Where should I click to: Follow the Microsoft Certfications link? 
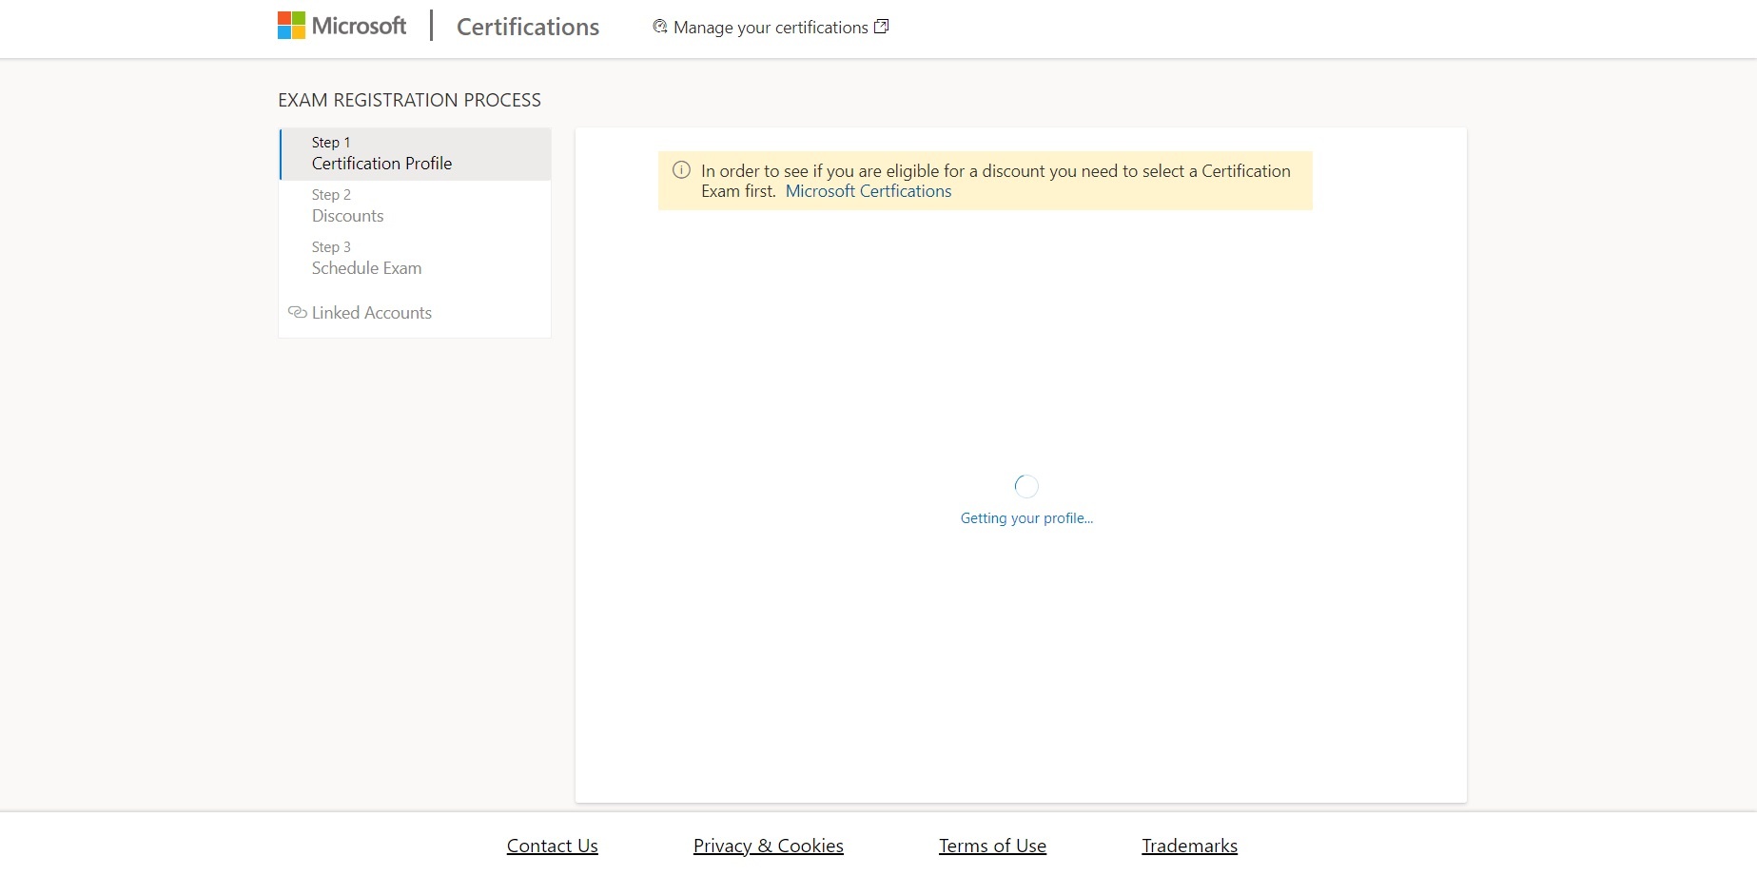[x=869, y=191]
